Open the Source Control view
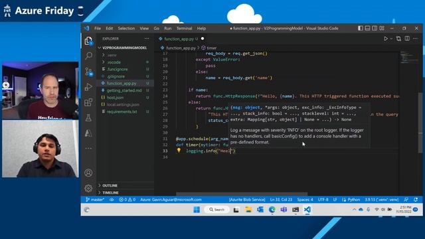425x239 pixels. (x=88, y=71)
